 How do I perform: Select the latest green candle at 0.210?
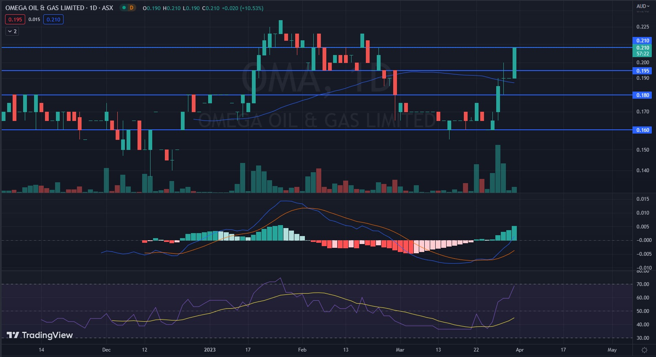pos(514,63)
